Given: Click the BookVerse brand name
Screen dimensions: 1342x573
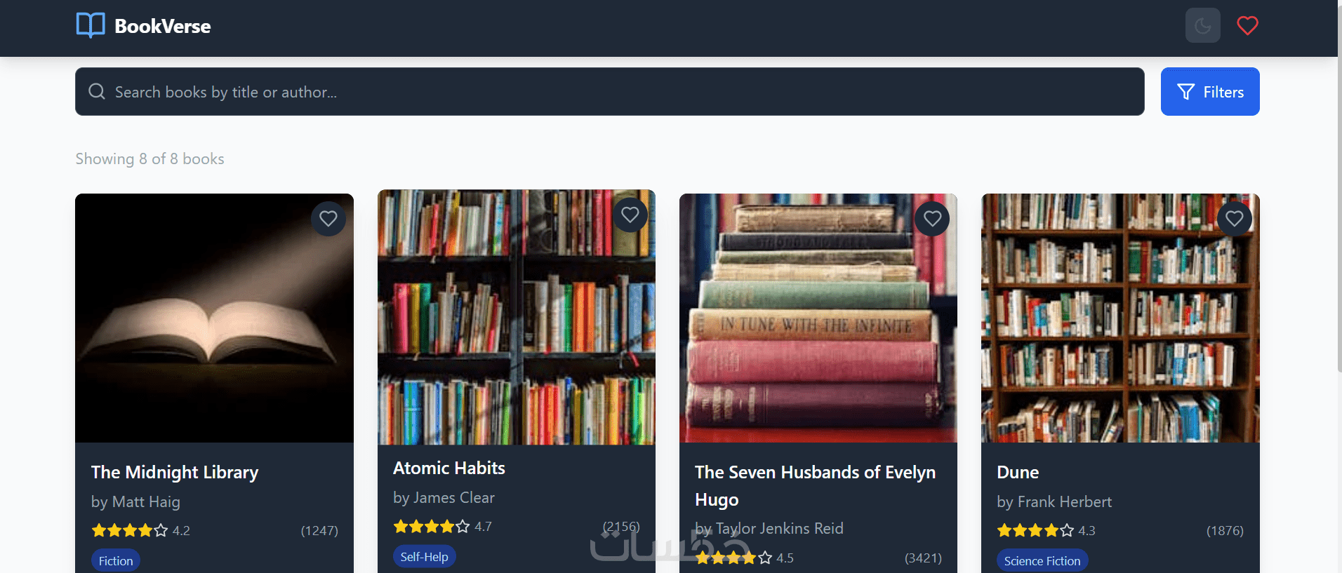Looking at the screenshot, I should (163, 26).
